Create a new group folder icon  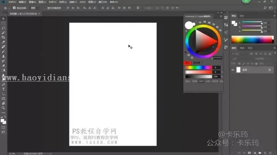pyautogui.click(x=260, y=153)
